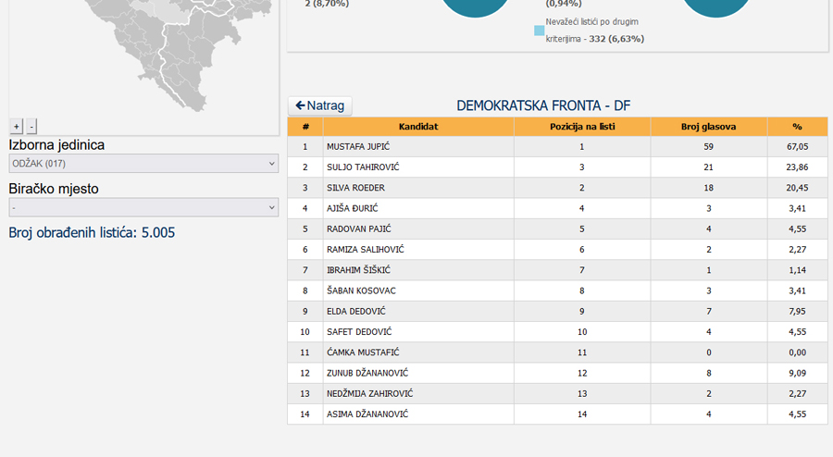Click row number 12 in the table

(305, 373)
